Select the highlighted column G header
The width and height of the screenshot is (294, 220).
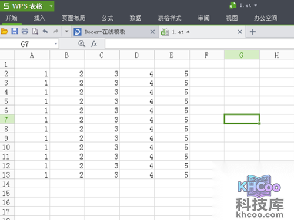pyautogui.click(x=242, y=55)
